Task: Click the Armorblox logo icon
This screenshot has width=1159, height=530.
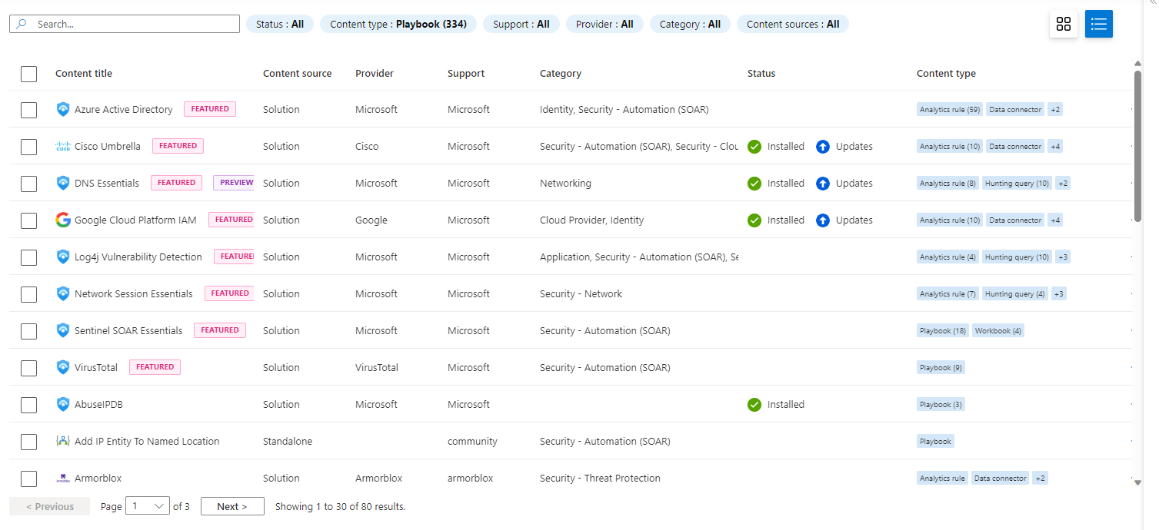Action: (x=63, y=479)
